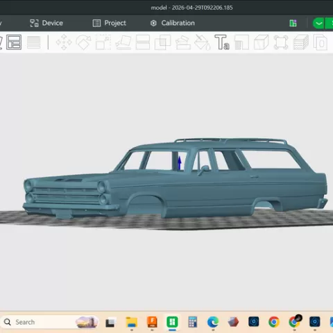Click the stacked layers toolbar icon

(x=301, y=42)
